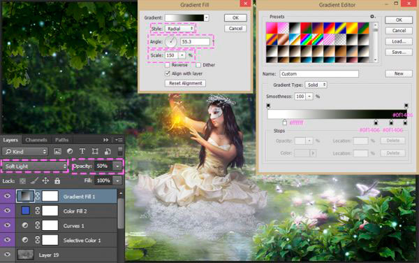The width and height of the screenshot is (419, 263).
Task: Hide the Curves 1 layer
Action: [7, 225]
